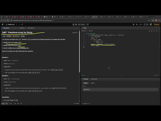Click the braces code retrieval icon
161x121 pixels.
click(154, 31)
